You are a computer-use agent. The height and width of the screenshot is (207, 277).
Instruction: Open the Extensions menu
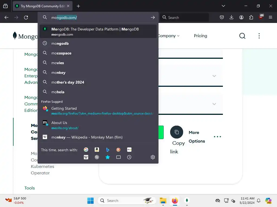[x=251, y=18]
